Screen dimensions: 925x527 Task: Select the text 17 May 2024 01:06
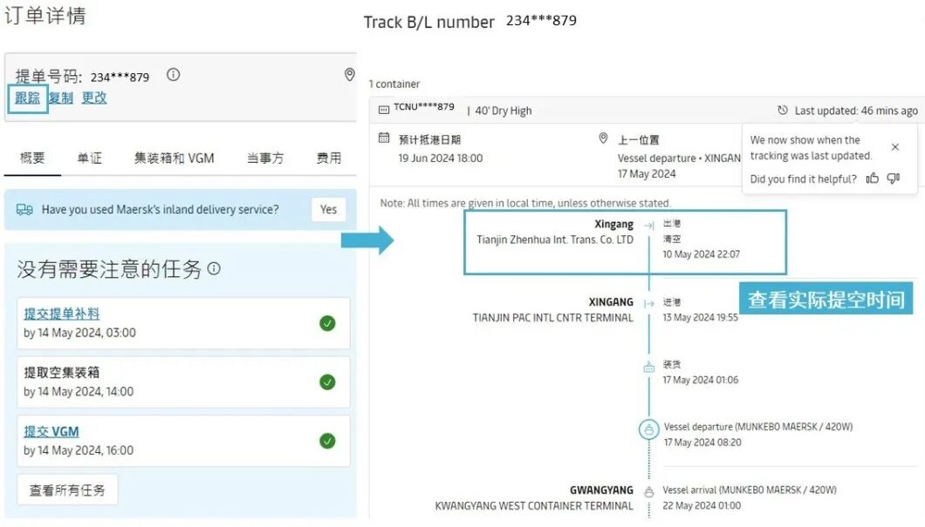(700, 381)
